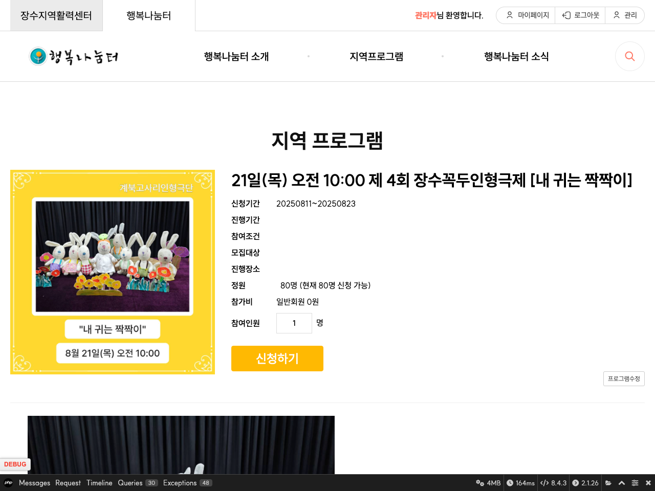
Task: Open the search magnifier icon
Action: coord(629,56)
